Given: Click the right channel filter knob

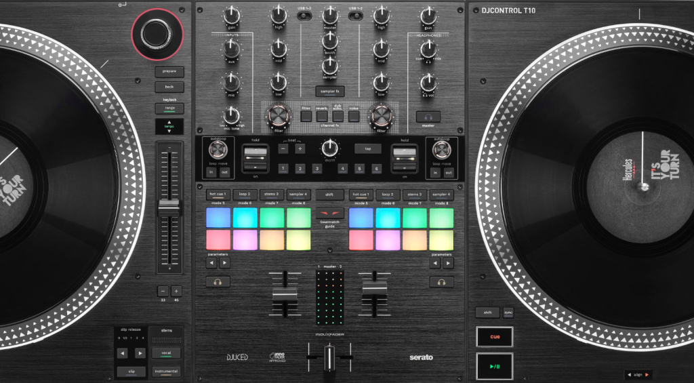Looking at the screenshot, I should (382, 116).
